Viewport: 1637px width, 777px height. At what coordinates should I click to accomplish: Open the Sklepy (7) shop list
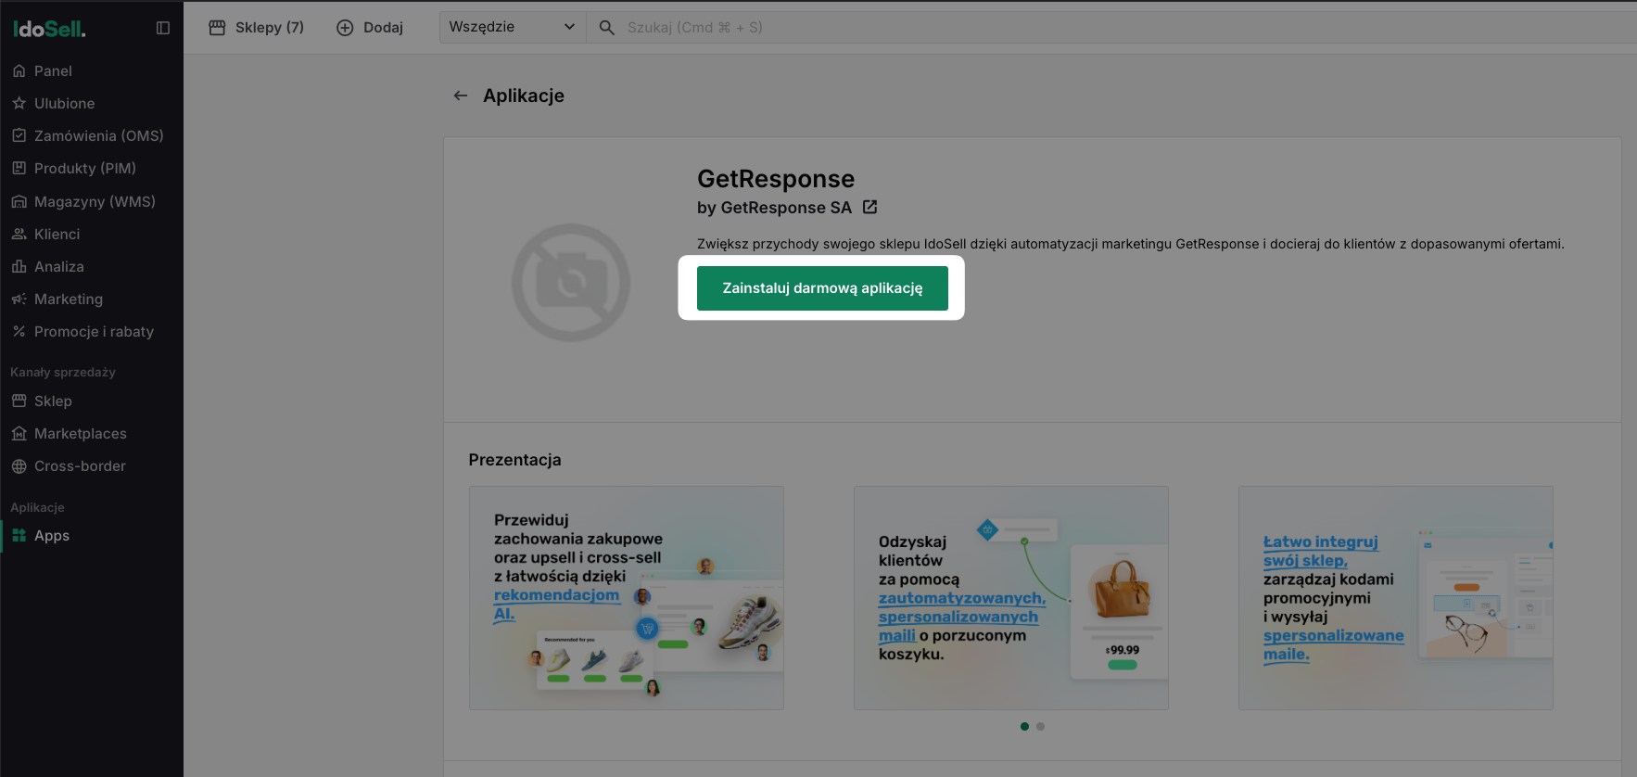tap(257, 28)
